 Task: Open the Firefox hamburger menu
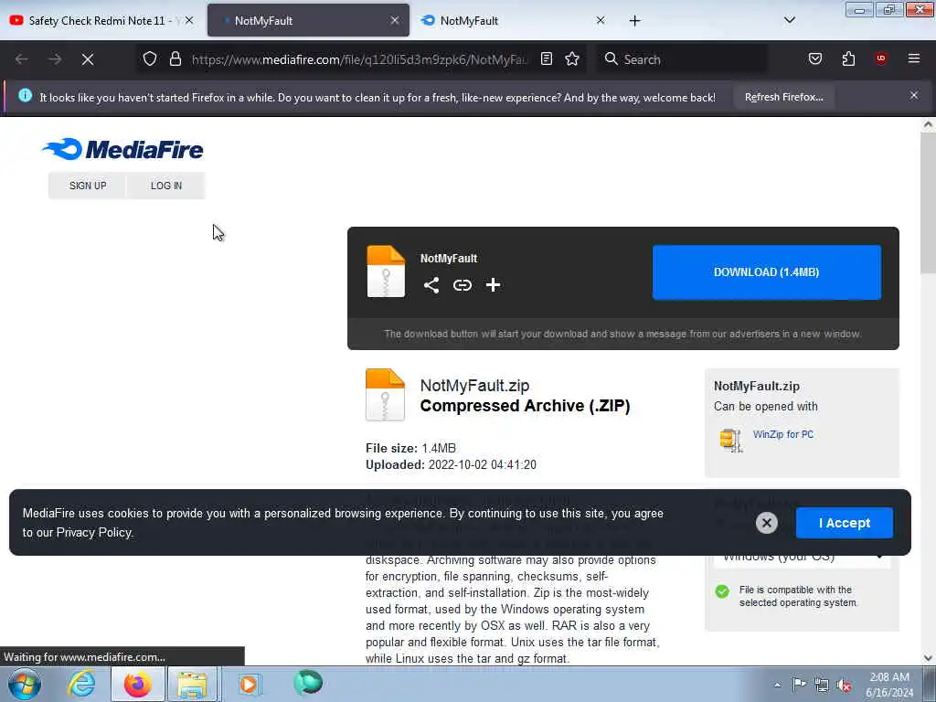coord(914,58)
